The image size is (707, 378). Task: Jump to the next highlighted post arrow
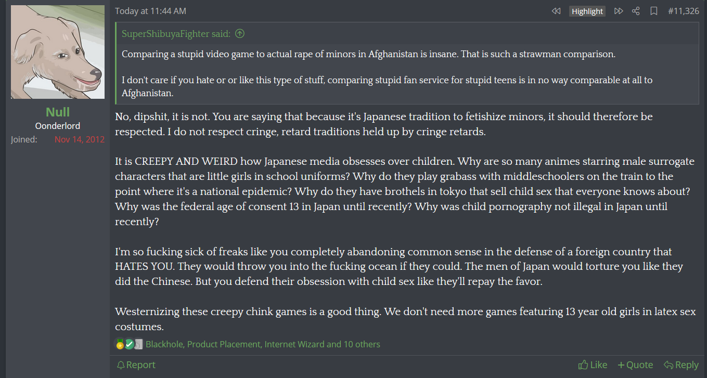click(619, 11)
